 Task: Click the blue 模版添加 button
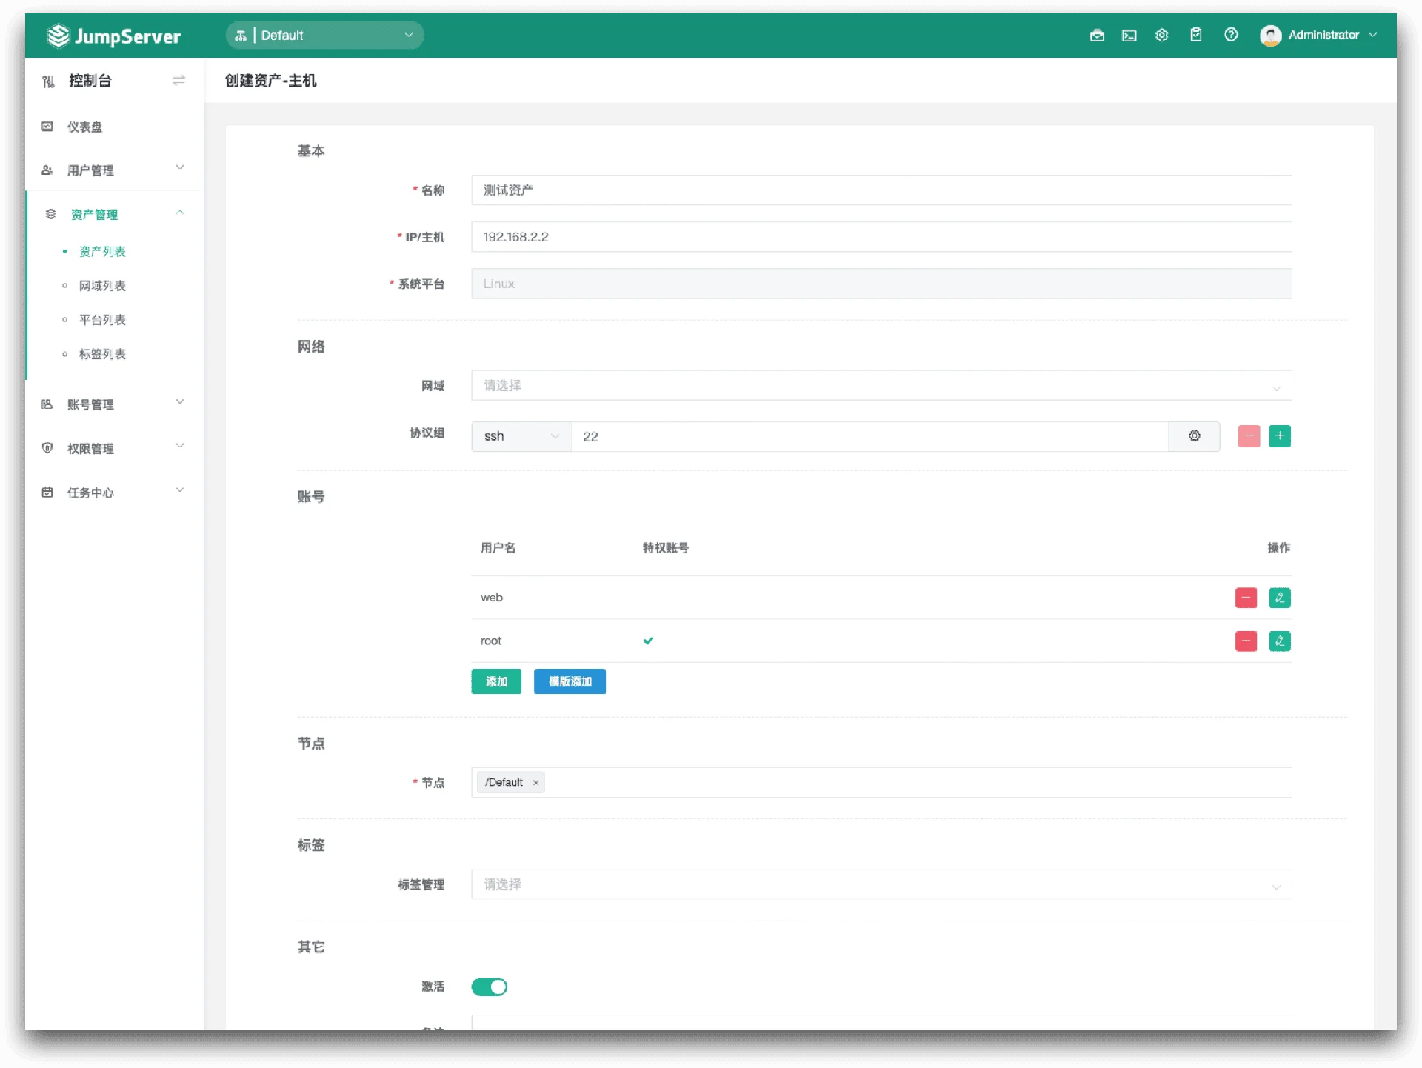click(x=570, y=681)
